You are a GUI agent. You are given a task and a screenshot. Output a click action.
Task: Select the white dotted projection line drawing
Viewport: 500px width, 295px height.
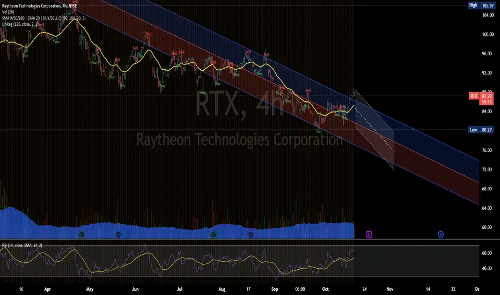374,130
